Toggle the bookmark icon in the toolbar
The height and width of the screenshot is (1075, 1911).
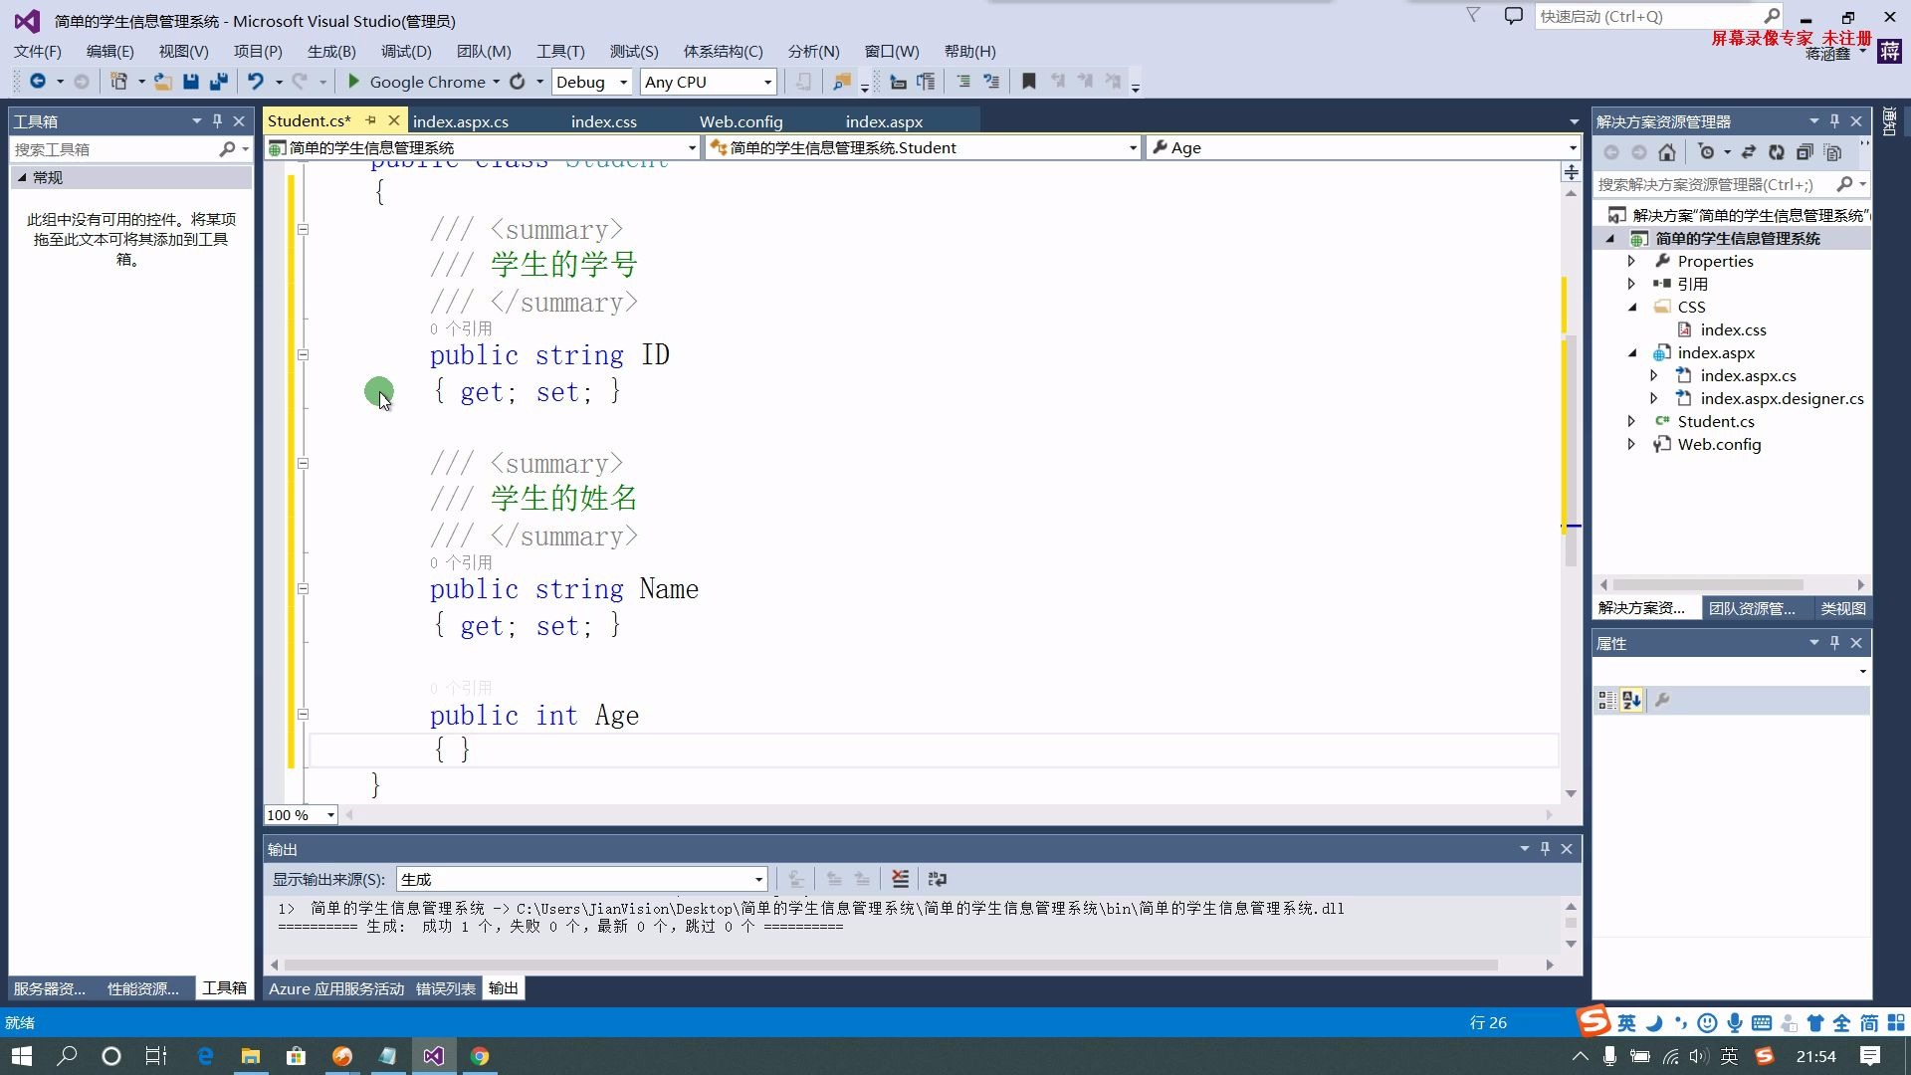[1029, 82]
